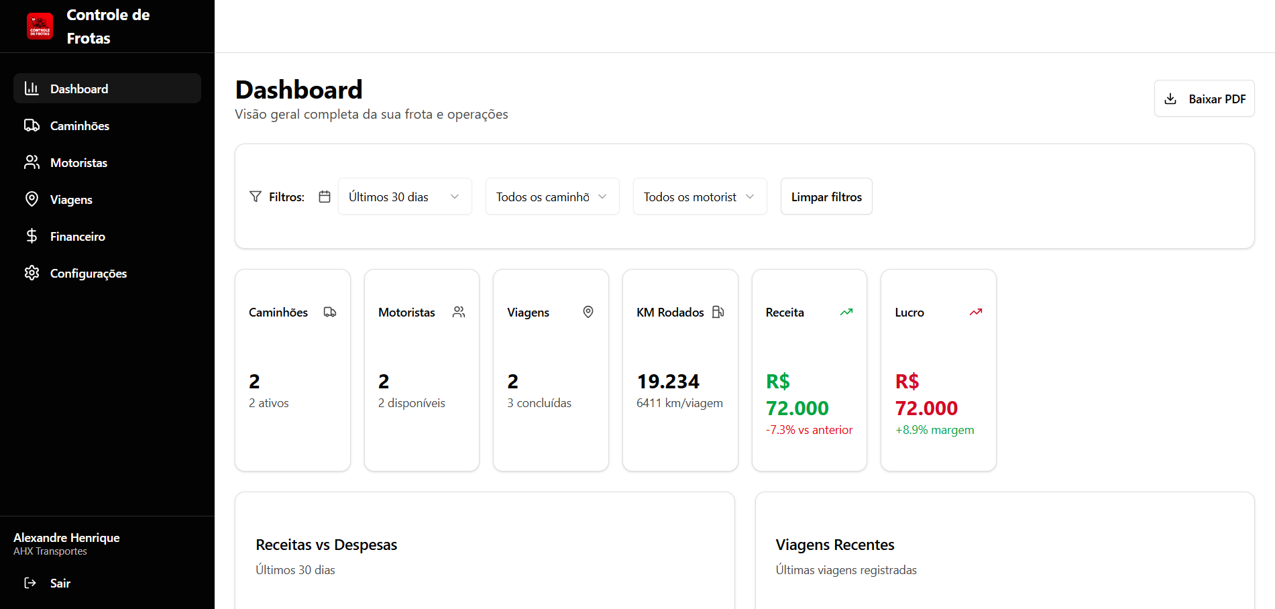Click the fuel pump icon in KM Rodados card
Image resolution: width=1275 pixels, height=609 pixels.
[718, 312]
